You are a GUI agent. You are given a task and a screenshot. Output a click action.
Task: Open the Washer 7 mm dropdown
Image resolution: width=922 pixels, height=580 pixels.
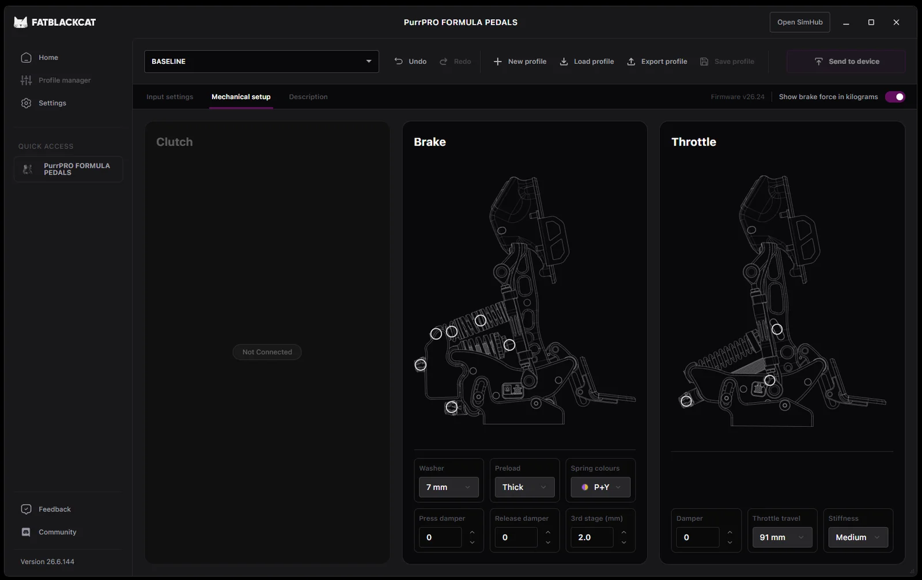[449, 487]
